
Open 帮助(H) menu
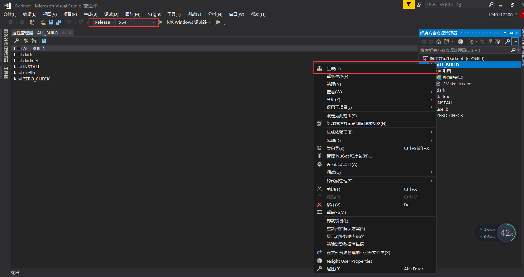click(258, 14)
